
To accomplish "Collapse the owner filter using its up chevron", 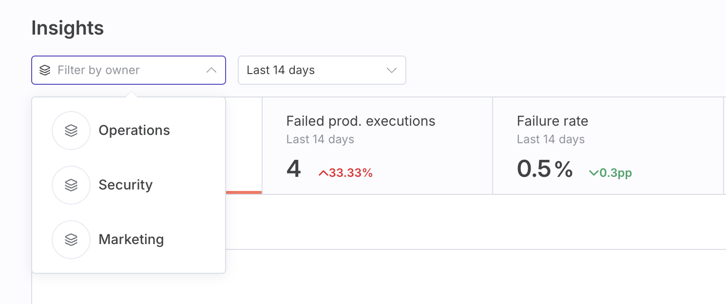I will (211, 70).
